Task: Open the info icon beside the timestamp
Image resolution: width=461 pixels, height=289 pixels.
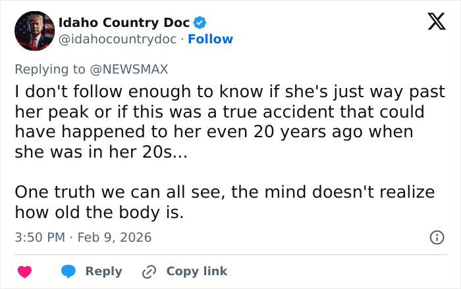Action: click(437, 238)
